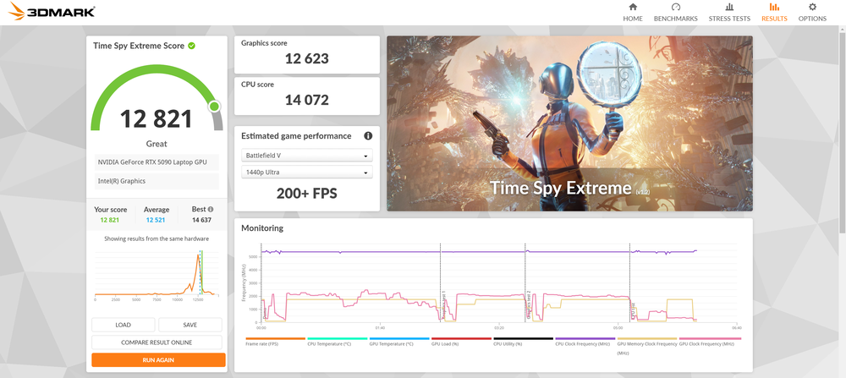
Task: Toggle GPU Load (%) legend swatch
Action: [x=461, y=338]
